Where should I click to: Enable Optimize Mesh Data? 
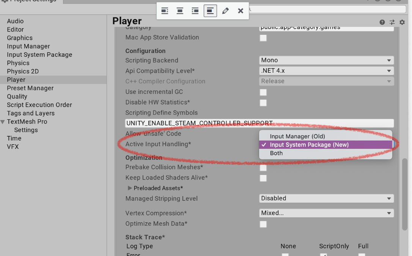point(263,224)
